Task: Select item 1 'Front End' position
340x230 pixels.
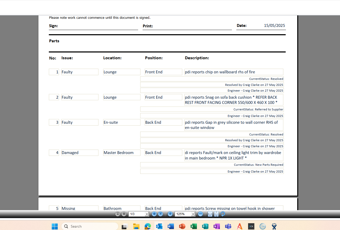Action: (163, 72)
